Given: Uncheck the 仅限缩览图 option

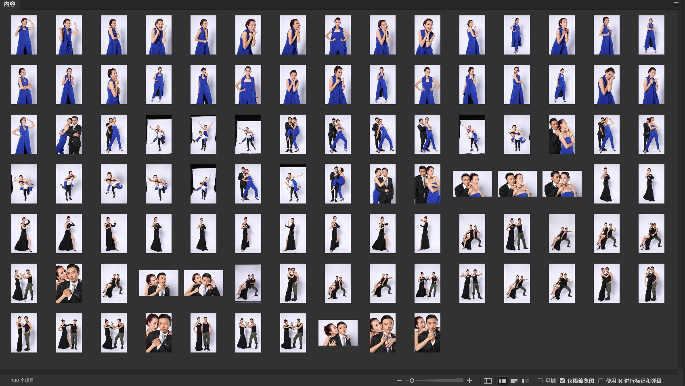Looking at the screenshot, I should click(x=562, y=381).
